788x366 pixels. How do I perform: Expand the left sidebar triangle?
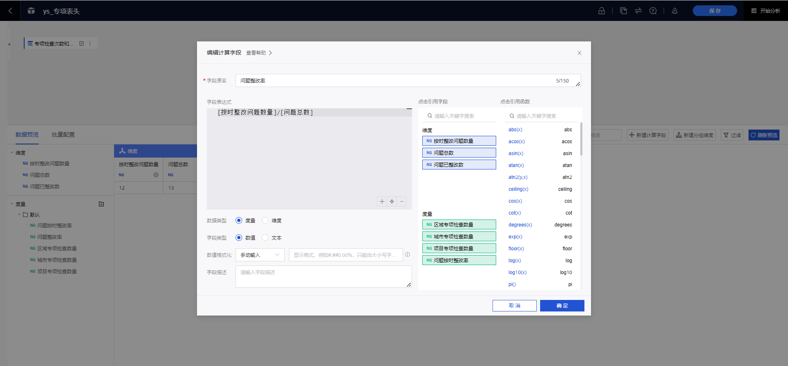tap(9, 44)
